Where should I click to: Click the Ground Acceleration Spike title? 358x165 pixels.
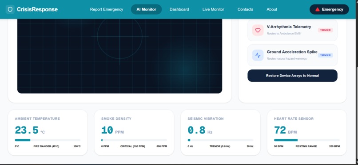tap(292, 52)
